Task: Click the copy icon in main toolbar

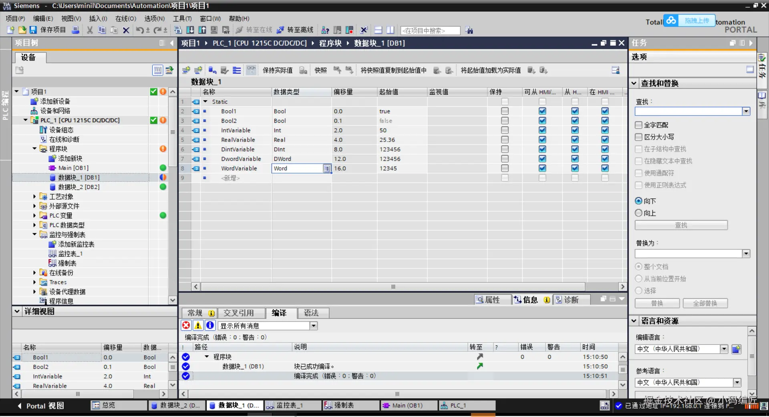Action: (102, 30)
